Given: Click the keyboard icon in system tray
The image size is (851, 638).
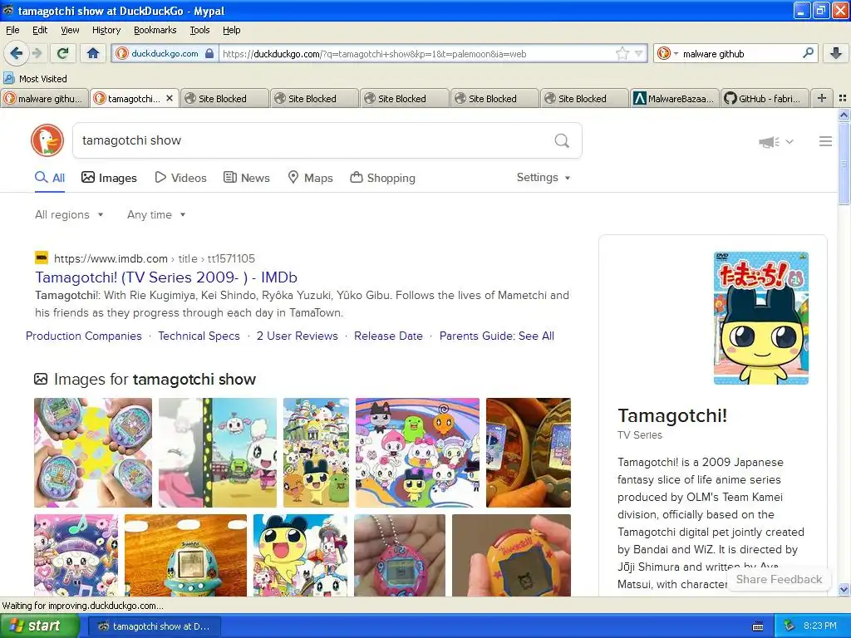Looking at the screenshot, I should point(758,626).
